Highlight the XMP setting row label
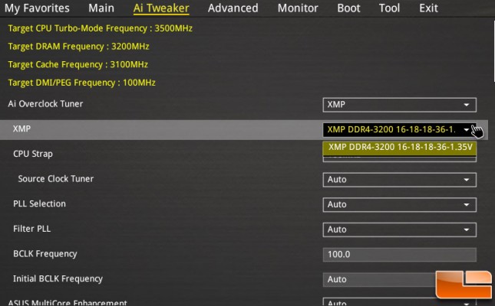Image resolution: width=495 pixels, height=306 pixels. point(21,129)
